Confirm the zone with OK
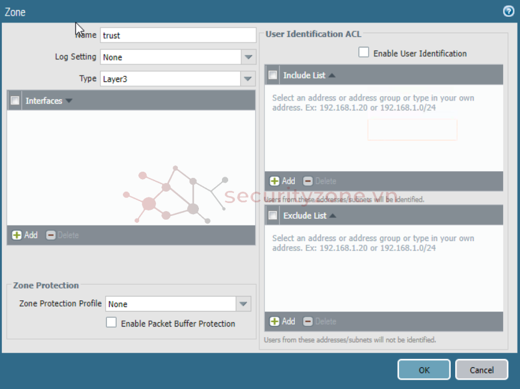Image resolution: width=520 pixels, height=389 pixels. (x=424, y=370)
